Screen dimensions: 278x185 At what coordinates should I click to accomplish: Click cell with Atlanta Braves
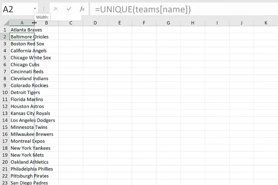[22, 30]
